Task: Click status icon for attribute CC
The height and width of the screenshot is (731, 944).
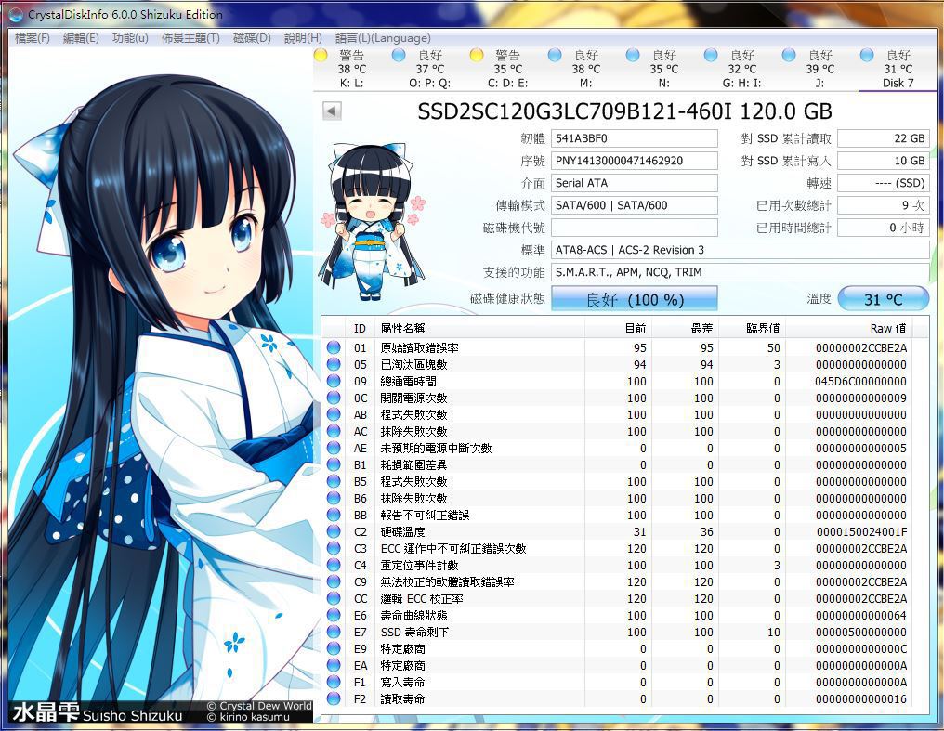Action: pos(333,598)
